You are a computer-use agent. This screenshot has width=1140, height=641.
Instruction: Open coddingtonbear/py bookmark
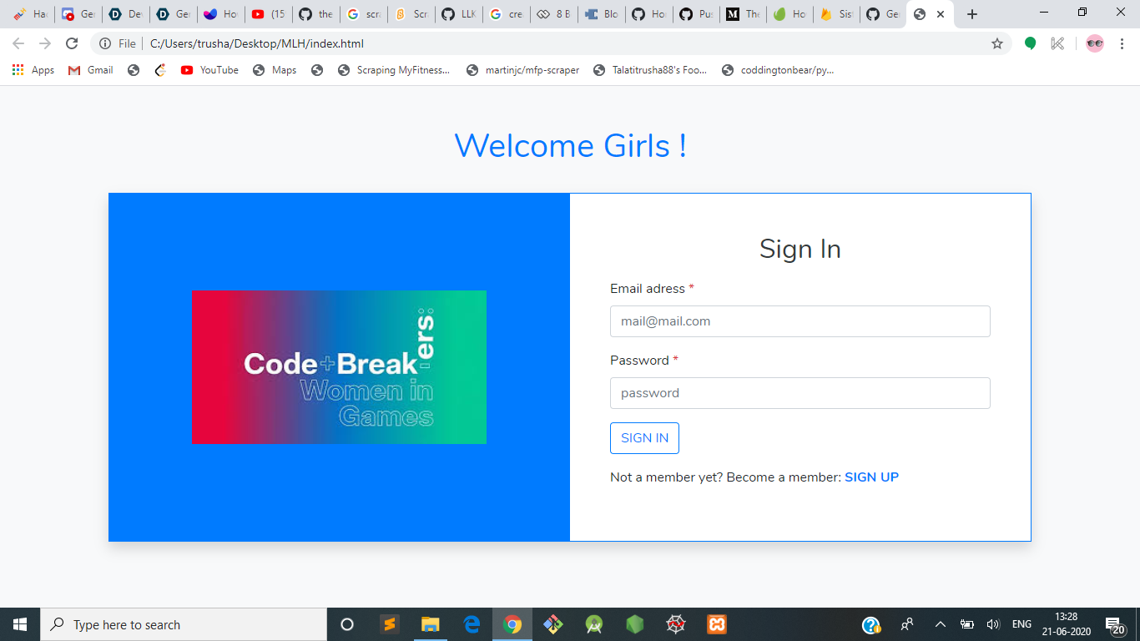click(x=778, y=70)
